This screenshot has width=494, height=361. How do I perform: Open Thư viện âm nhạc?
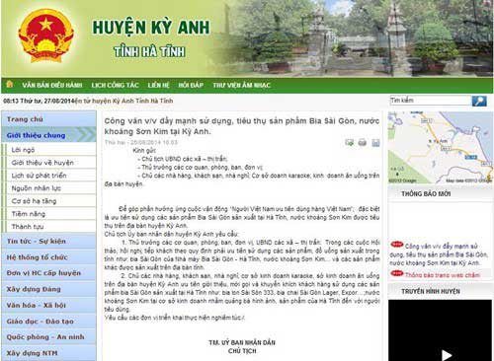coord(241,85)
